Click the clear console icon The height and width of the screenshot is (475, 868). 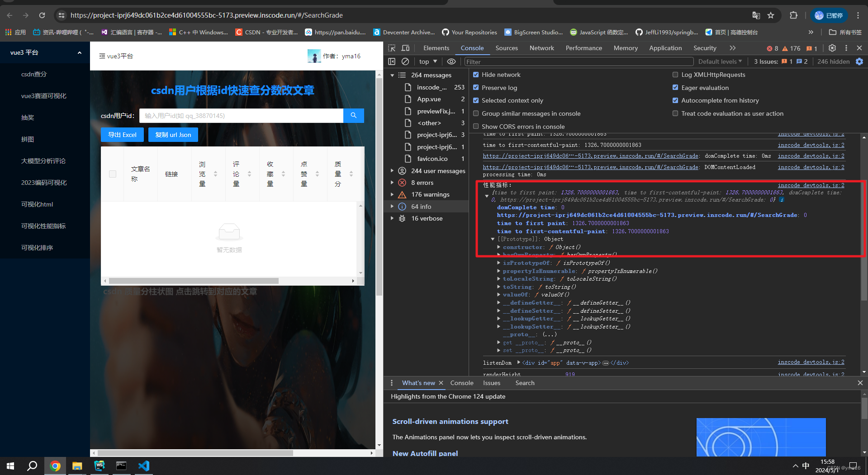pyautogui.click(x=405, y=61)
